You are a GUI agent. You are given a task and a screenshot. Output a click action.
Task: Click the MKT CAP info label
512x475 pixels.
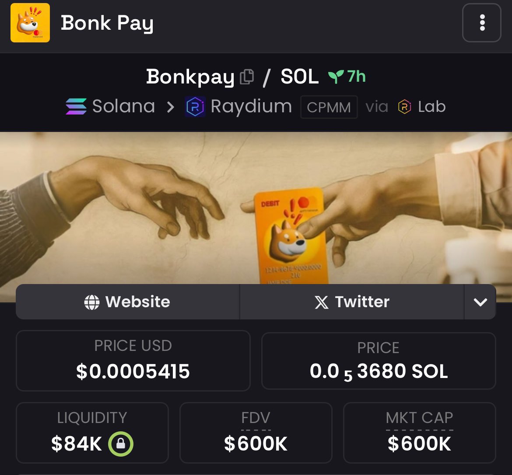coord(419,418)
